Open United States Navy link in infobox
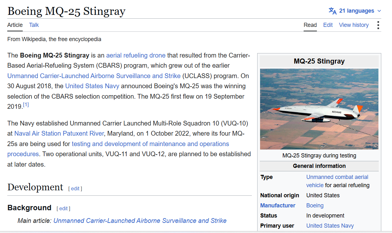Image resolution: width=392 pixels, height=233 pixels. tap(330, 226)
